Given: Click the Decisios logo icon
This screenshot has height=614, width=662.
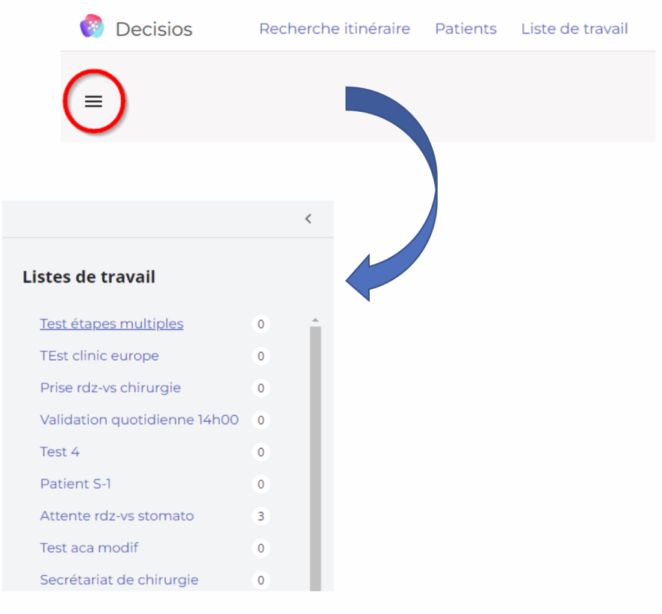Looking at the screenshot, I should point(92,27).
